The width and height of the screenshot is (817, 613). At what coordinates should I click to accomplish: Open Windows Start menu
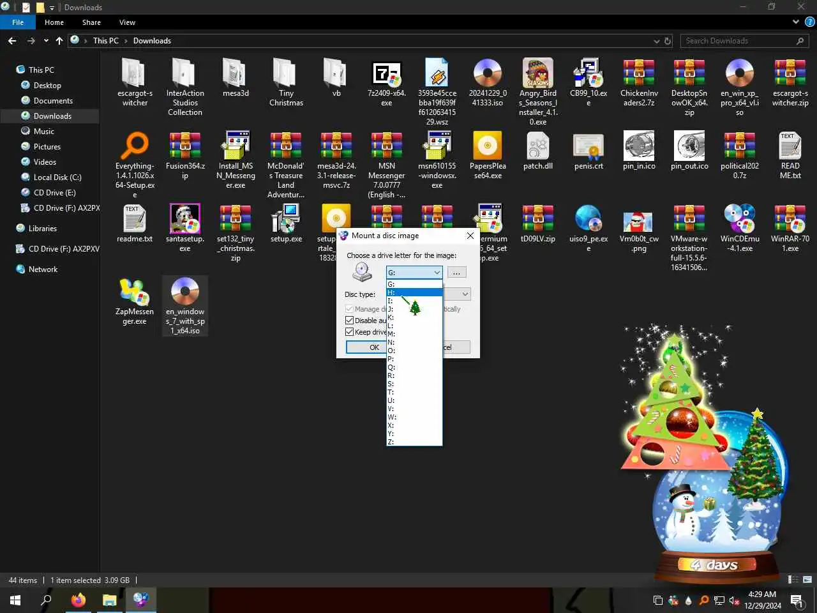coord(15,600)
